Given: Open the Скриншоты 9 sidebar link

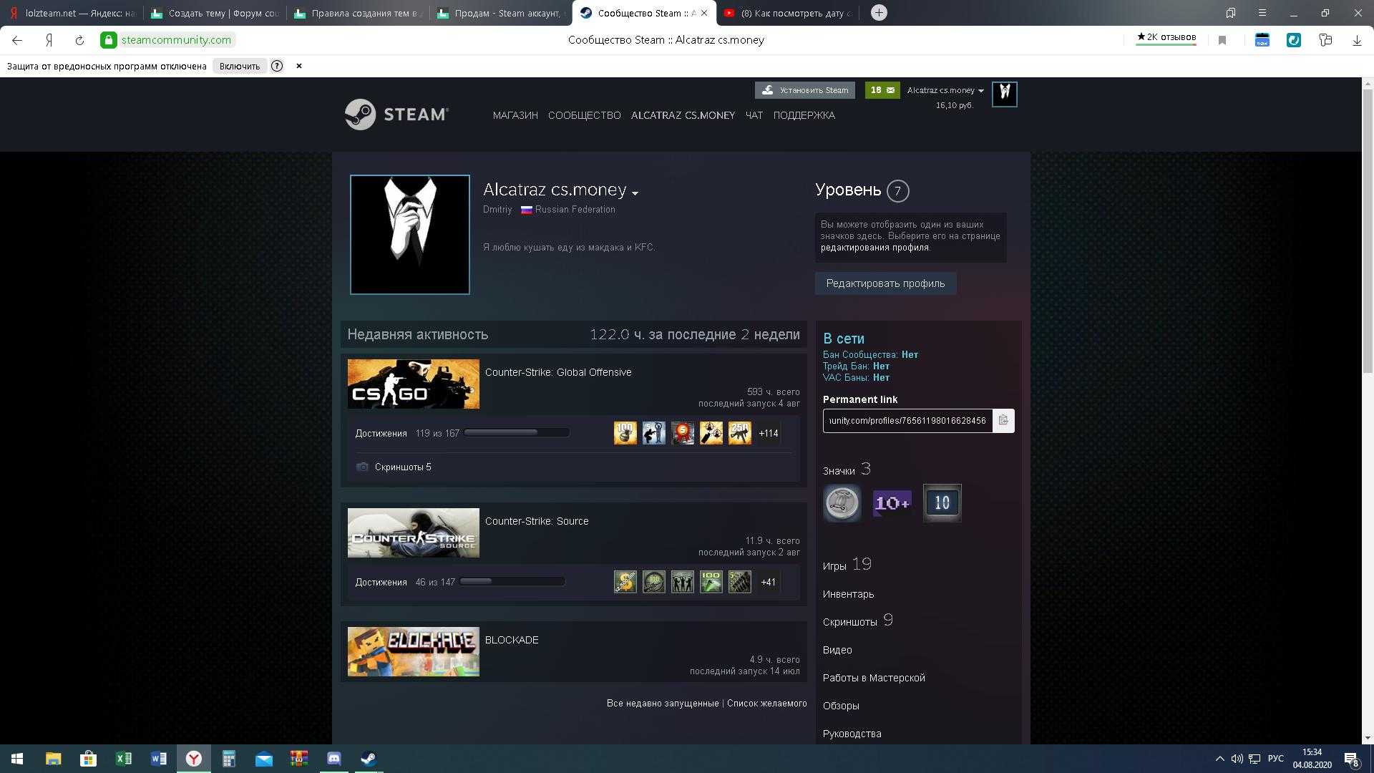Looking at the screenshot, I should coord(858,621).
